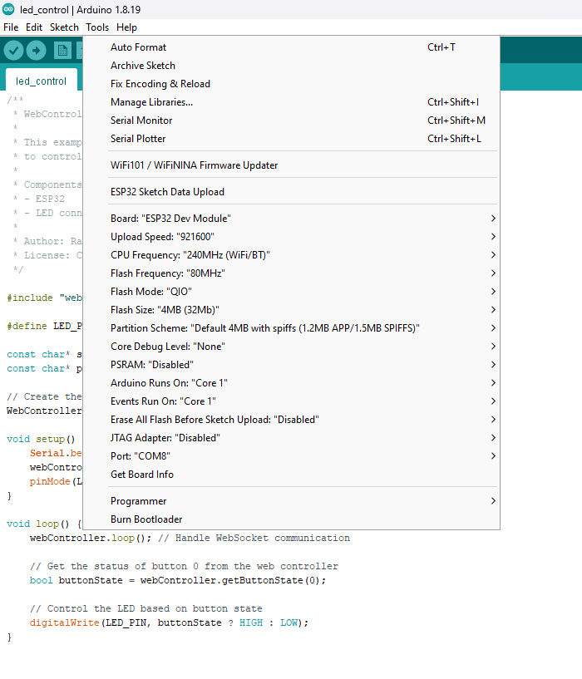The height and width of the screenshot is (679, 582).
Task: Expand the Core Debug Level submenu
Action: click(x=291, y=347)
